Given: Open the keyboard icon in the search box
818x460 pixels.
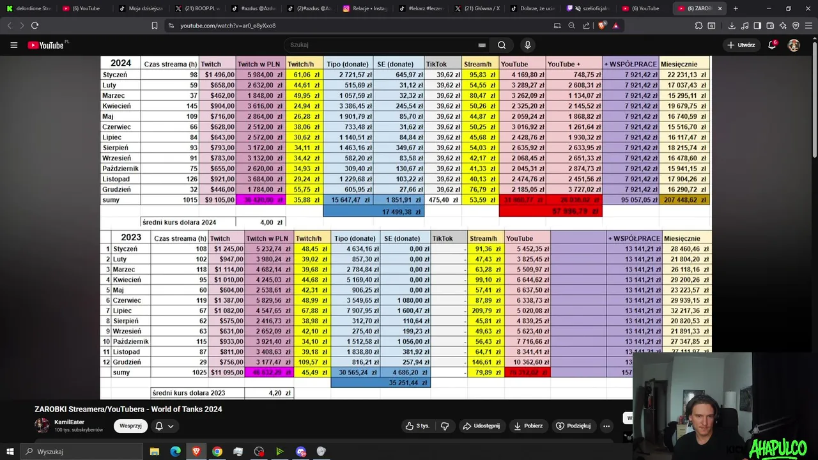Looking at the screenshot, I should (482, 45).
